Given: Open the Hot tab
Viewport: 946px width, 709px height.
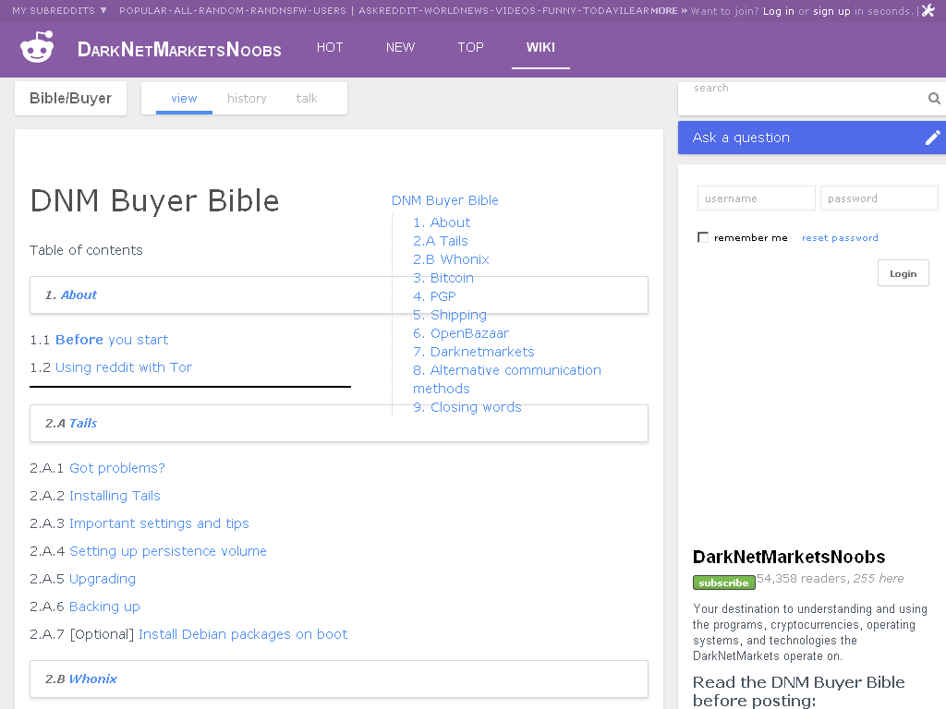Looking at the screenshot, I should (330, 48).
